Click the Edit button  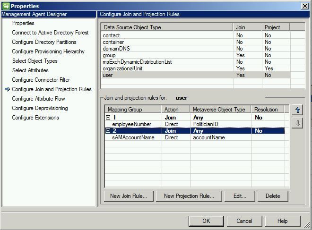pos(240,196)
